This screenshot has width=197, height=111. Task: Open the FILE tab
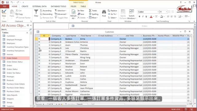pos(5,6)
